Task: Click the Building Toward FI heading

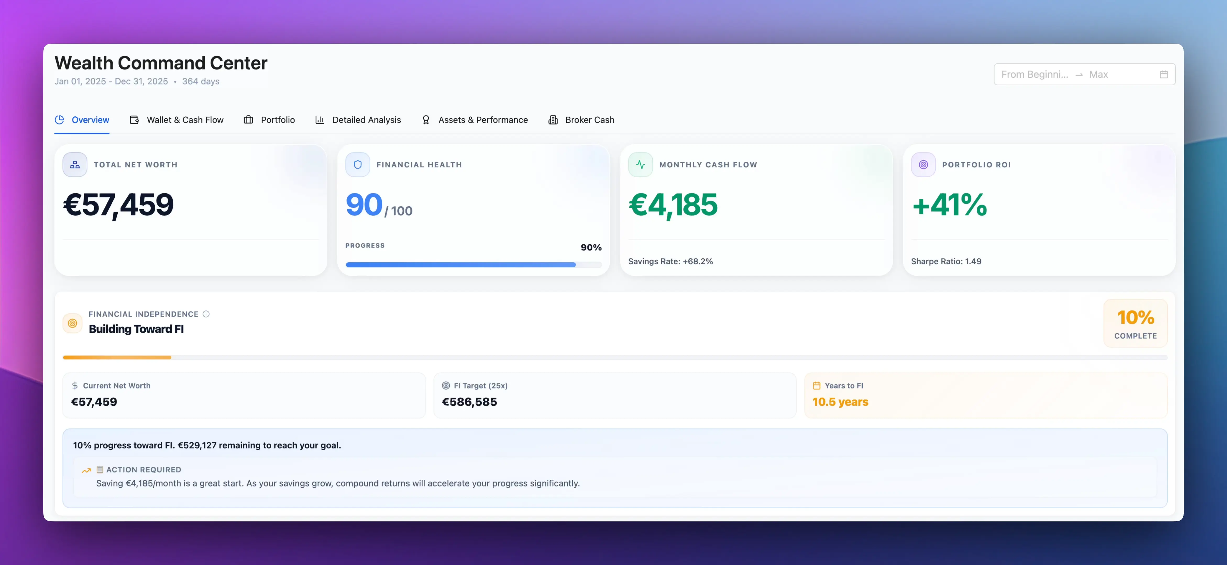Action: [x=136, y=329]
